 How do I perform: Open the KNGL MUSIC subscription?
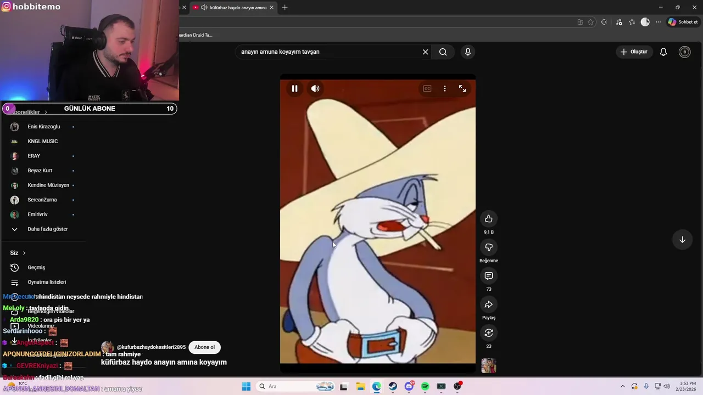[x=43, y=142]
